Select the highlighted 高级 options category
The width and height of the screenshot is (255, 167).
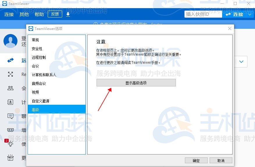(x=57, y=109)
